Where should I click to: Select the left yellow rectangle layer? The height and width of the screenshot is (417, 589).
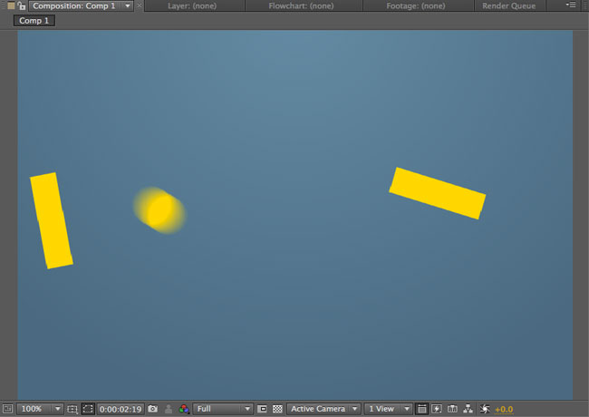[x=52, y=221]
